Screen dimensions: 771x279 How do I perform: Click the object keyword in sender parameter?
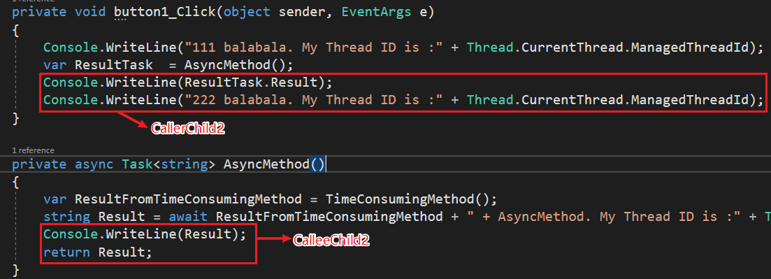pos(247,11)
